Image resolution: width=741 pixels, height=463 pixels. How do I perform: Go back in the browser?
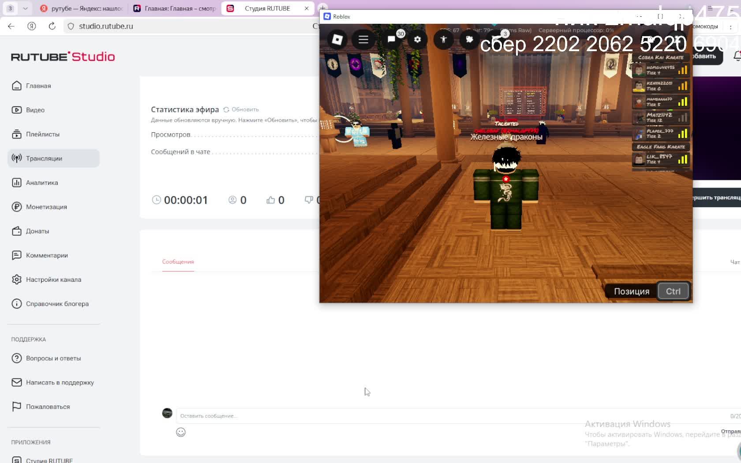[11, 26]
